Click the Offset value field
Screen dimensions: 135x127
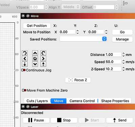pyautogui.click(x=104, y=7)
